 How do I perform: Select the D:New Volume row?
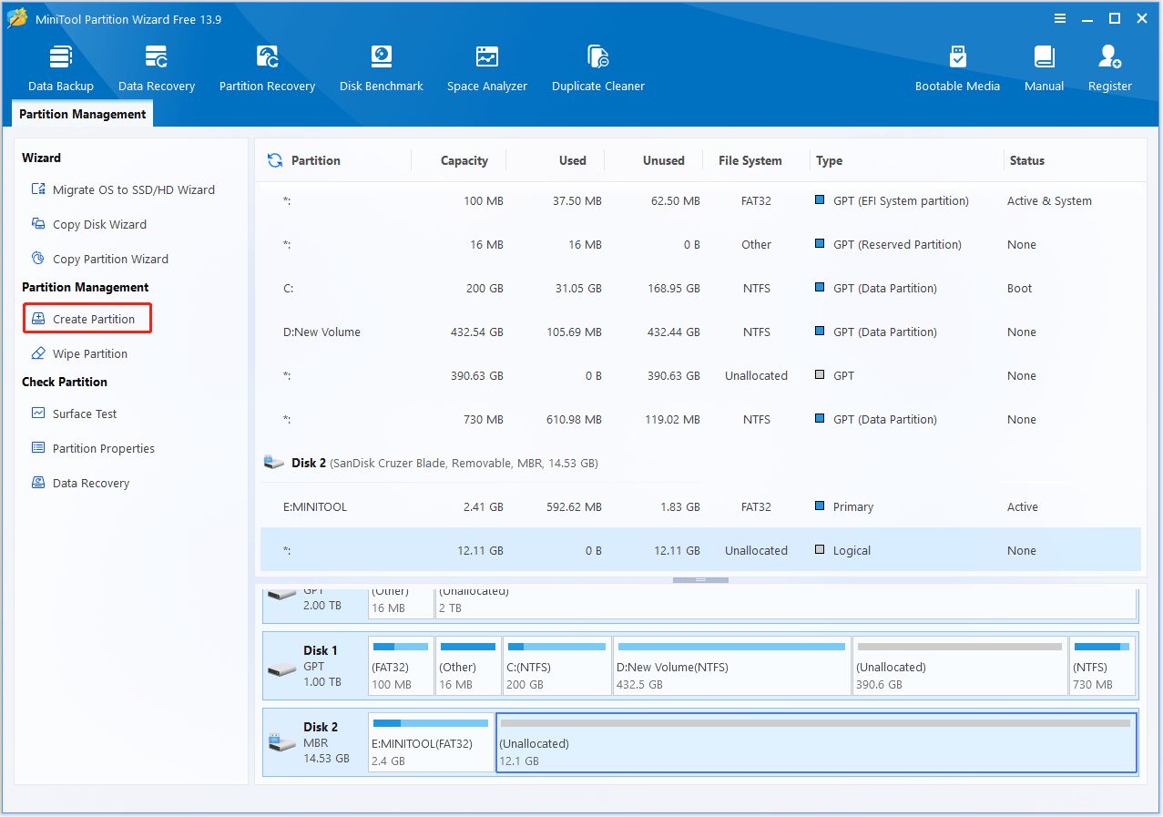700,332
